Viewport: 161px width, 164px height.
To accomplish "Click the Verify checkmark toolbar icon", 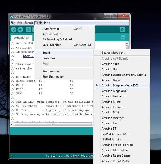I will [x=14, y=30].
